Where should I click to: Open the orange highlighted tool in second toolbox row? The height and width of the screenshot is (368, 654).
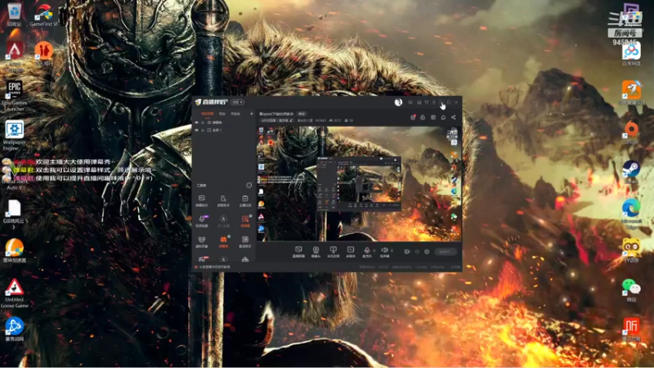click(245, 221)
